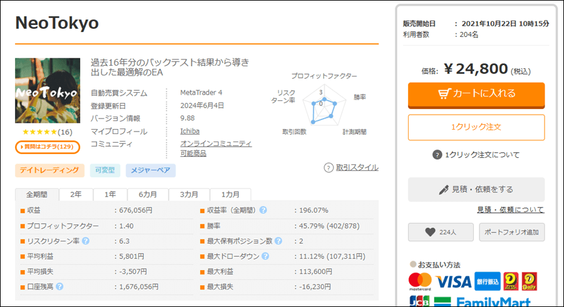Image resolution: width=564 pixels, height=307 pixels.
Task: Click the question mark icon beside 取引スタイル
Action: point(328,167)
